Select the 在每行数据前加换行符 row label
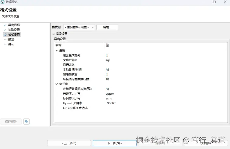230x149 pixels. [78, 89]
